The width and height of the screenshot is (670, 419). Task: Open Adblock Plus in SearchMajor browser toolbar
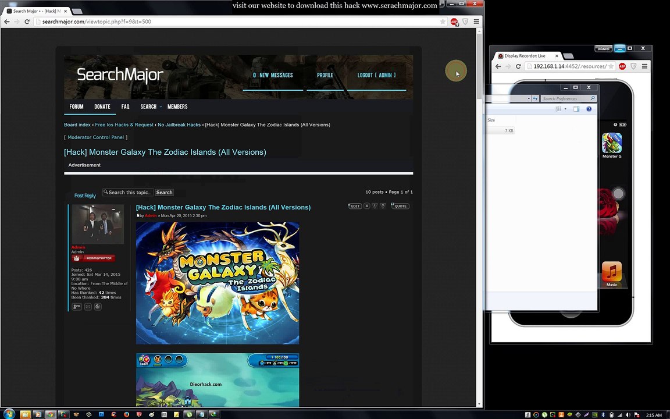[454, 22]
